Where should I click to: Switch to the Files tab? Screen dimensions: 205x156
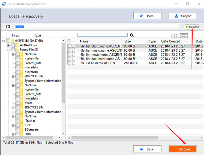16,35
